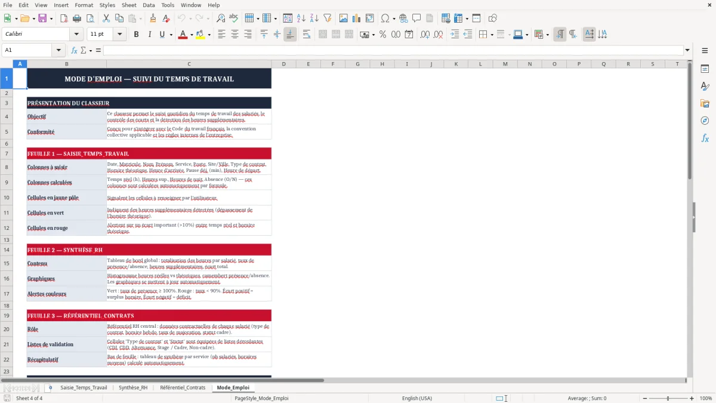Open the Font Size dropdown
The width and height of the screenshot is (716, 403).
(x=119, y=35)
